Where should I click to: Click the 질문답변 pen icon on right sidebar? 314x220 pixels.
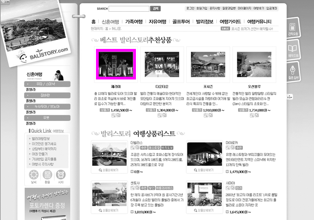point(292,70)
